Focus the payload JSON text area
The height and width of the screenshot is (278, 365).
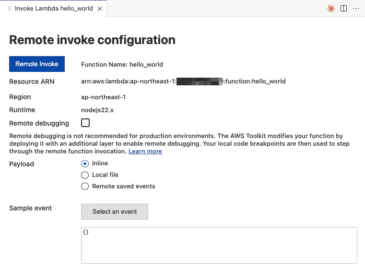(x=219, y=245)
